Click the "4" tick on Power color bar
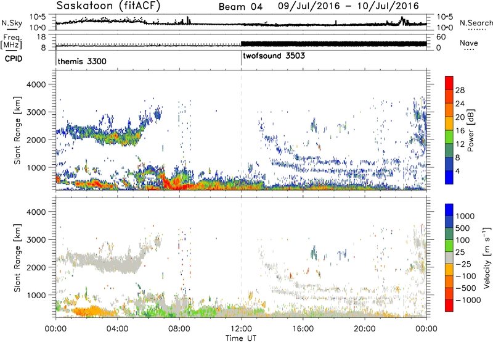 pyautogui.click(x=457, y=172)
